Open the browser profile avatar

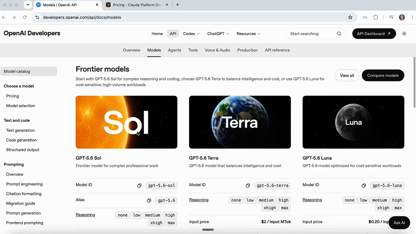[402, 17]
